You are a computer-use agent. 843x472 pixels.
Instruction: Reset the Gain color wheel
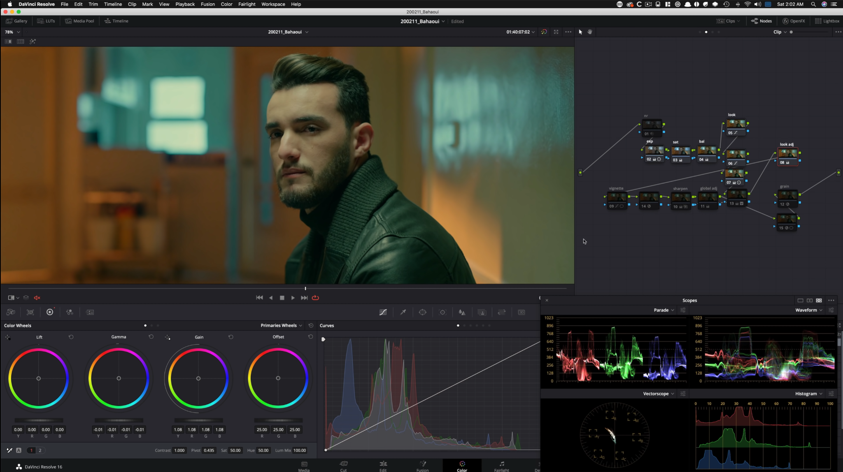(231, 337)
